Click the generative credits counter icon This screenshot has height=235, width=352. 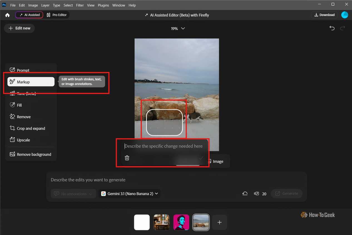256,194
